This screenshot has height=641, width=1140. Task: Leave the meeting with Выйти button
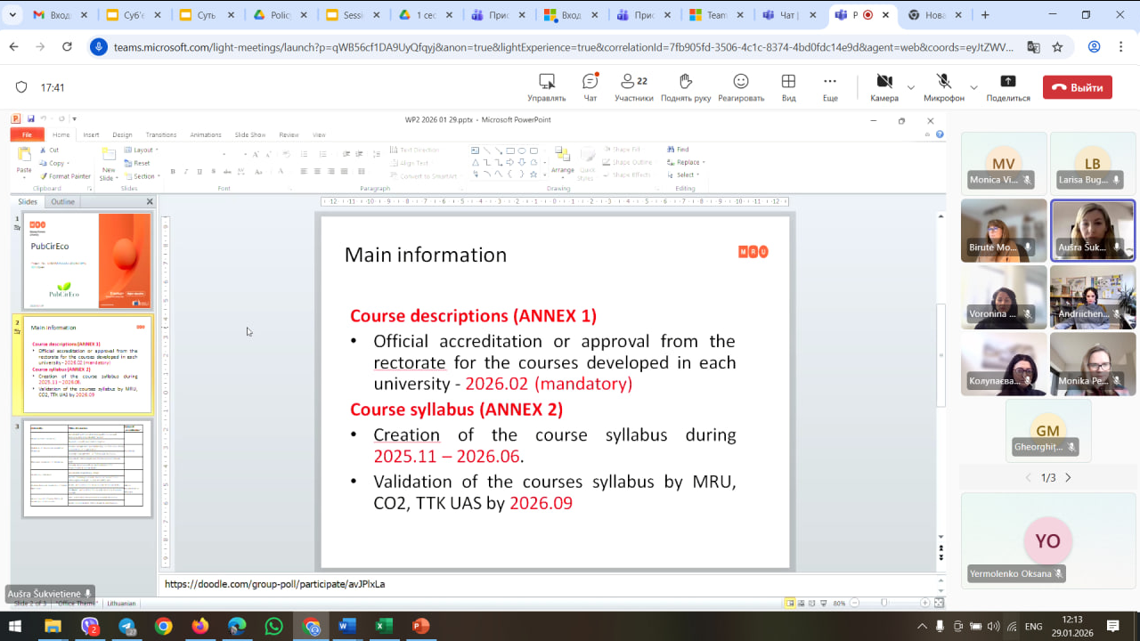(1078, 87)
